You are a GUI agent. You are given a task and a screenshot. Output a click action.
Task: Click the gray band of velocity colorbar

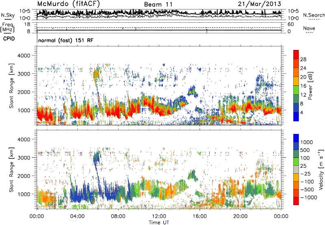pyautogui.click(x=296, y=169)
